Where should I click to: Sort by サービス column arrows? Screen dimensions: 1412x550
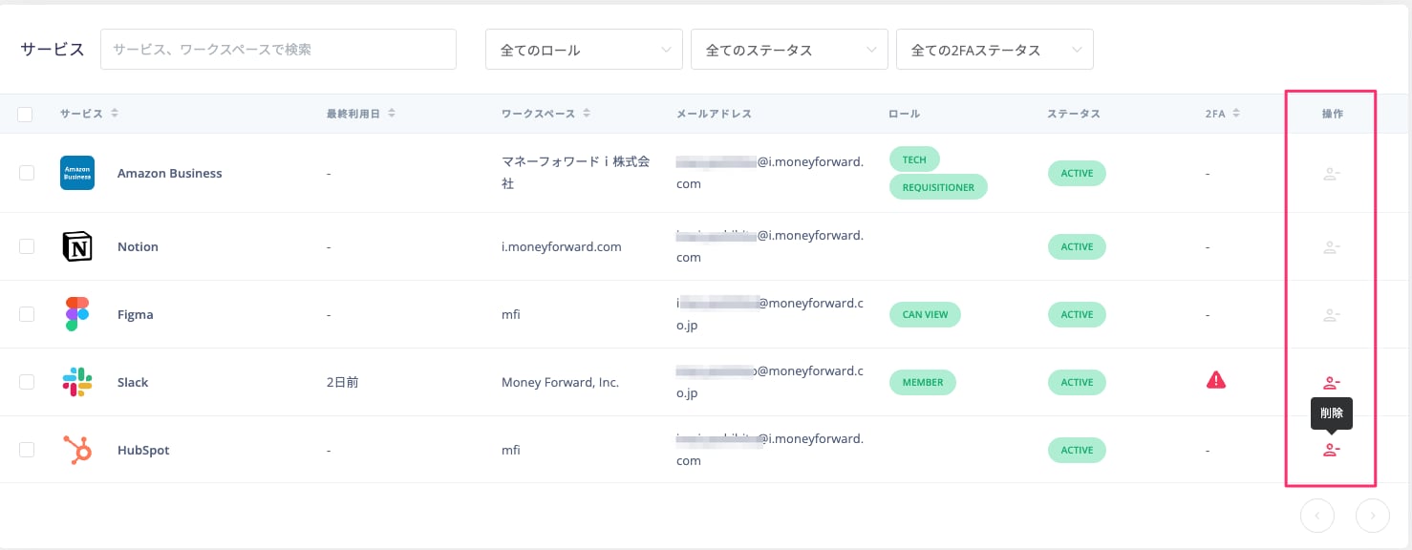click(115, 114)
